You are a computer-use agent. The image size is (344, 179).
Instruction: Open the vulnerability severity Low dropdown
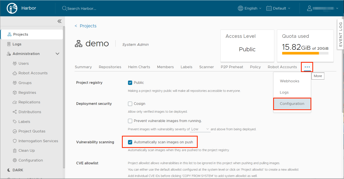(200, 129)
